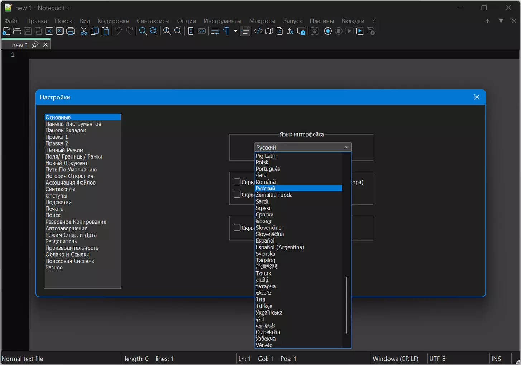Screen dimensions: 521x365
Task: Open Find with the magnifier icon
Action: 143,31
